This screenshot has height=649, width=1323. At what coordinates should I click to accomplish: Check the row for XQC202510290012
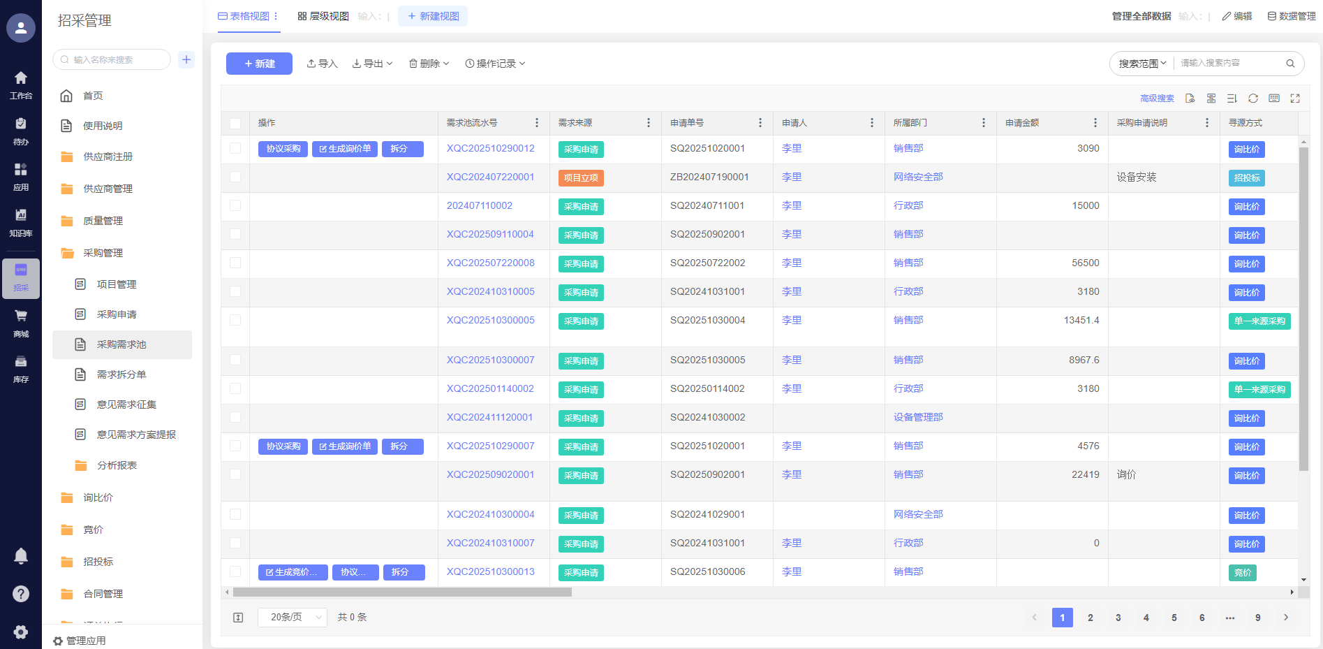(x=235, y=149)
